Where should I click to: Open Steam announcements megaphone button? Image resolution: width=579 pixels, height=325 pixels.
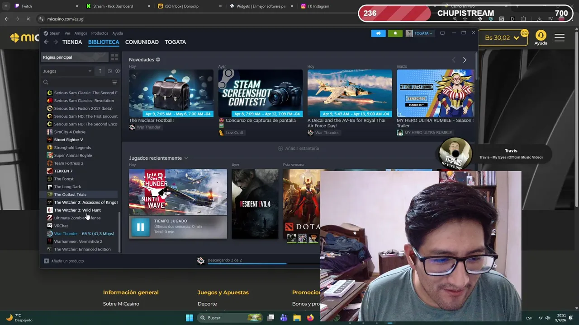coord(378,33)
